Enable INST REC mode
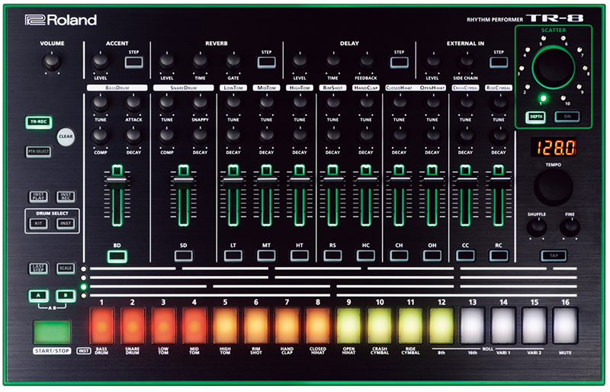Image resolution: width=610 pixels, height=392 pixels. (66, 197)
